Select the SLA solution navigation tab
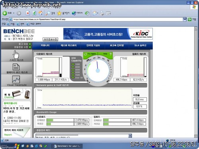Image resolution: width=199 pixels, height=149 pixels. tap(140, 45)
